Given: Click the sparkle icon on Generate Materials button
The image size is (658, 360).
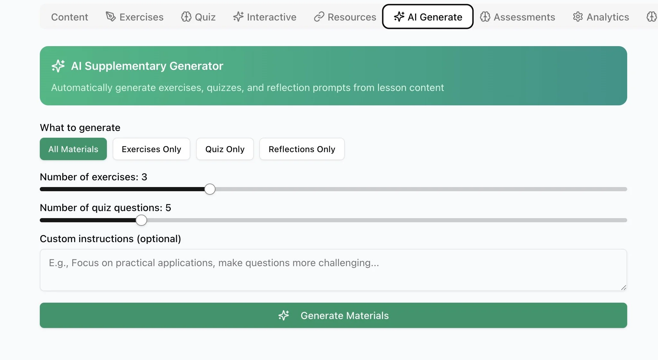Looking at the screenshot, I should click(284, 315).
